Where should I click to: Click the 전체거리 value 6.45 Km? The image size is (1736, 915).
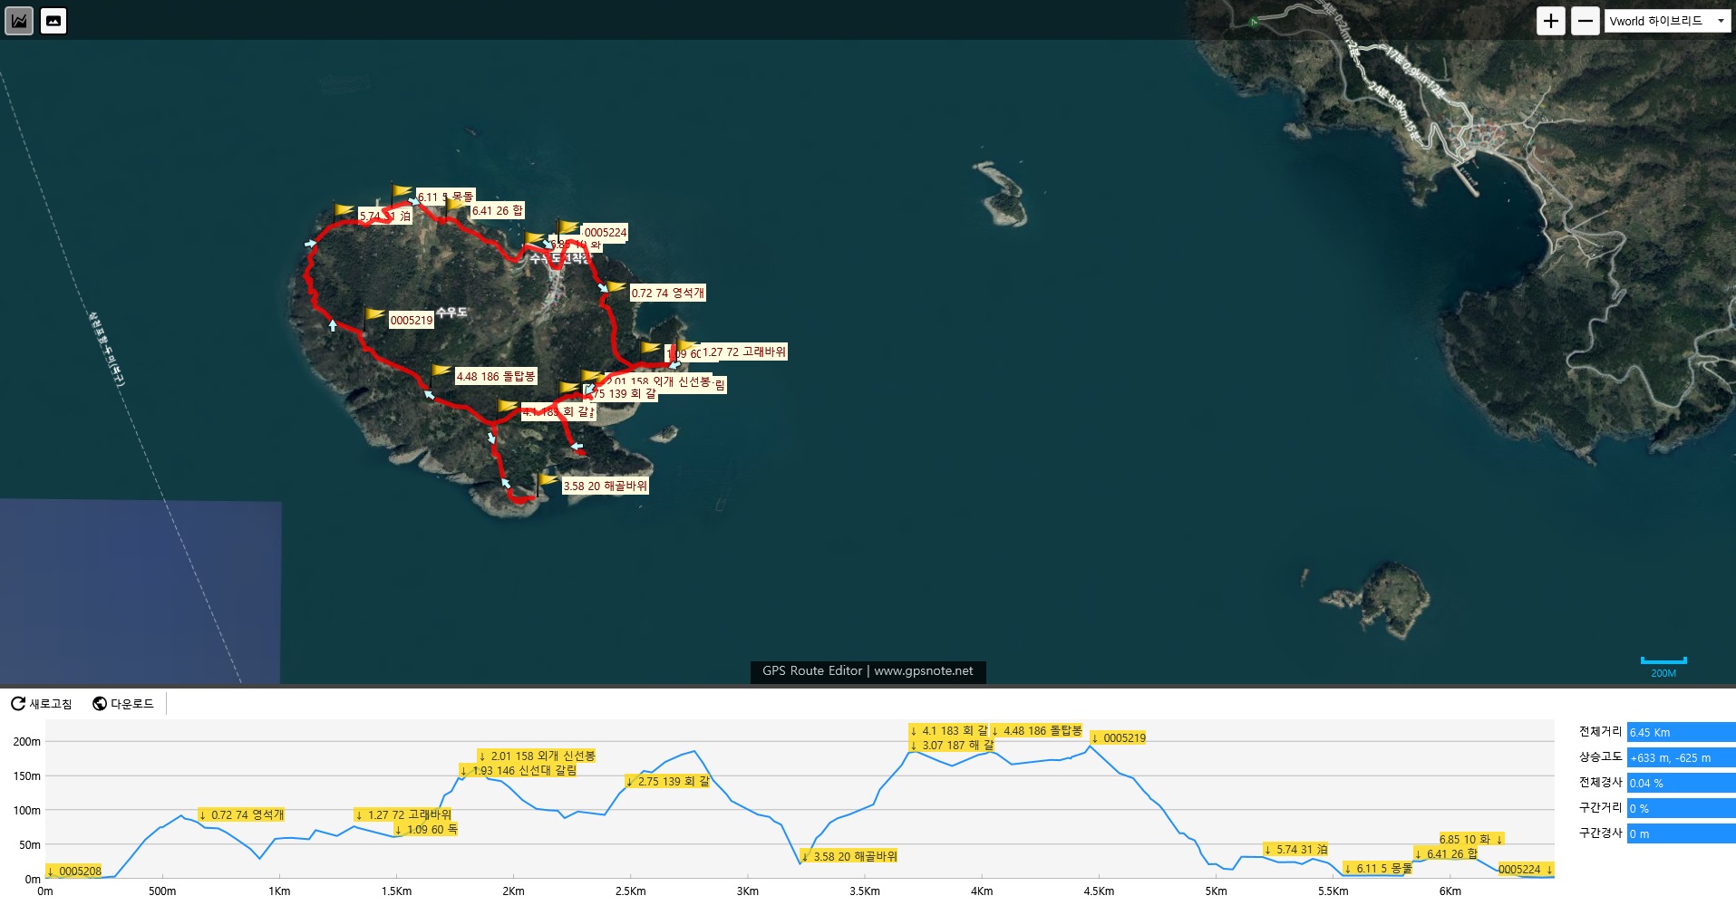click(x=1681, y=732)
